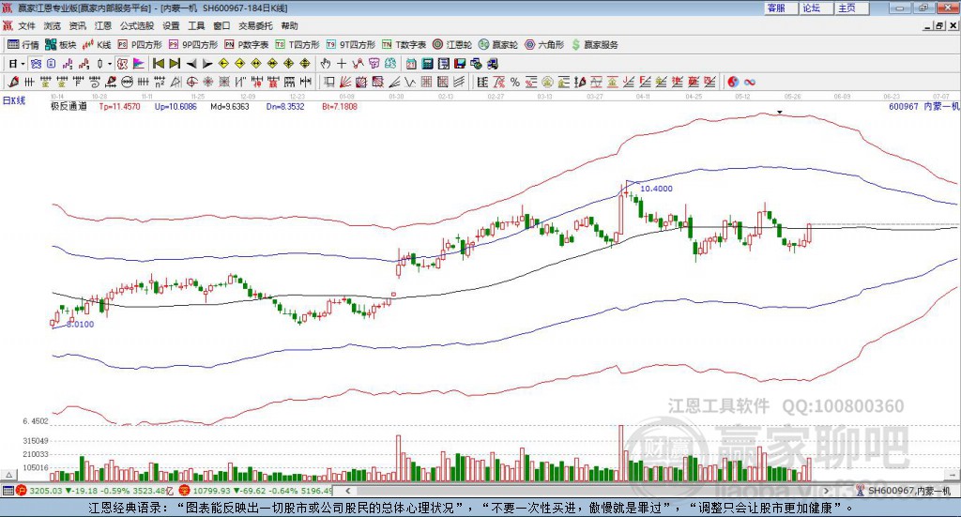Select the hand pan tool icon
Image resolution: width=961 pixels, height=517 pixels.
point(326,63)
